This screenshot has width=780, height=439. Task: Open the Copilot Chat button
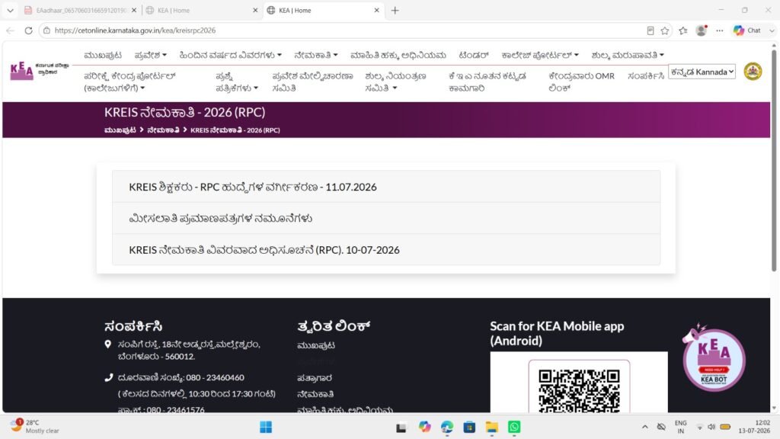tap(747, 30)
